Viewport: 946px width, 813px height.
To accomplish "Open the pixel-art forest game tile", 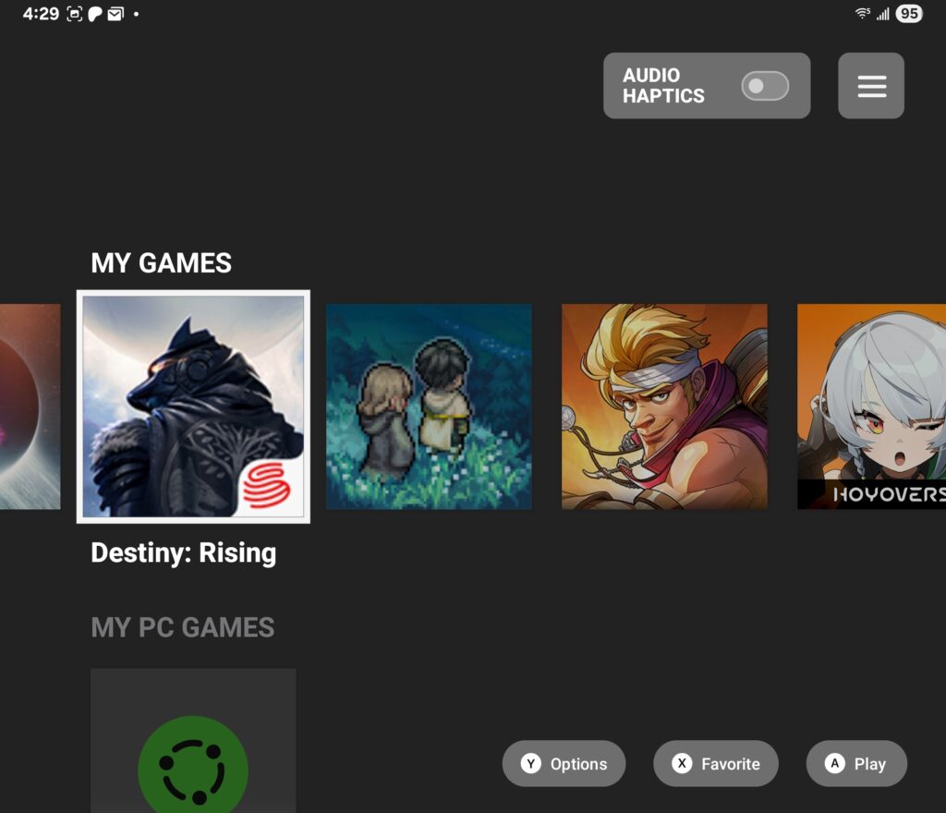I will coord(429,406).
